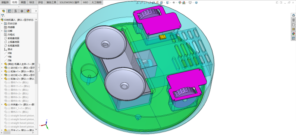The image size is (296, 135).
Task: Click the orientation triad arrow icon
Action: click(137, 3)
